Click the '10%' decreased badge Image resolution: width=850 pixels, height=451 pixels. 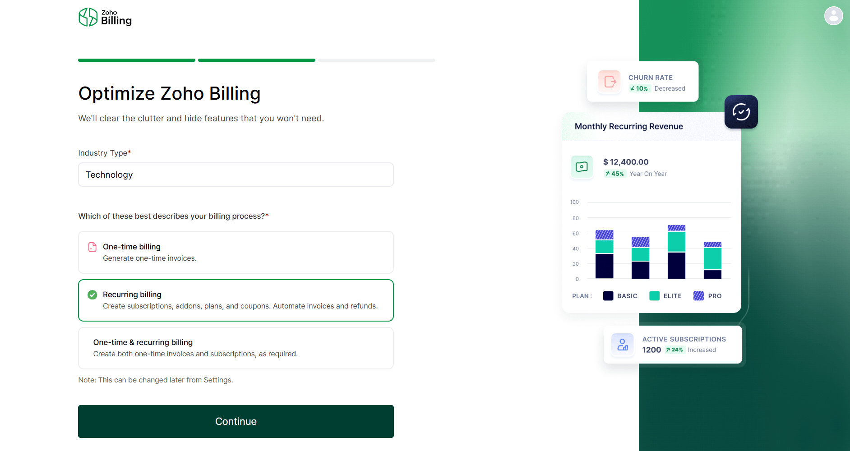pos(639,88)
